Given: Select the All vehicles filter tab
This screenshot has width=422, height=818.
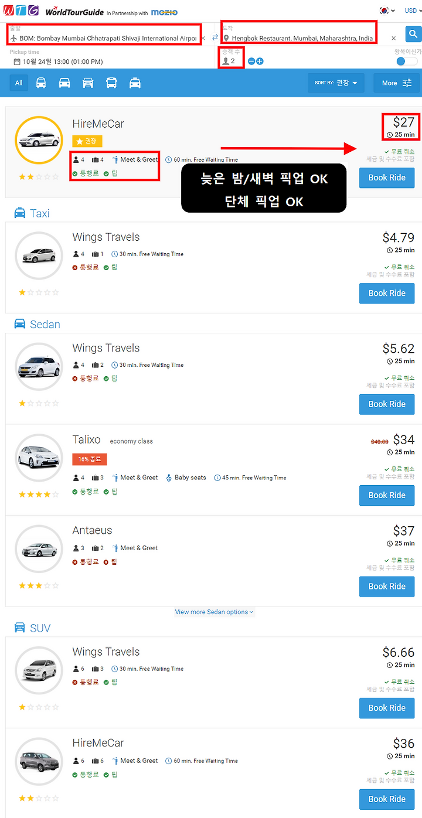Looking at the screenshot, I should pyautogui.click(x=19, y=83).
